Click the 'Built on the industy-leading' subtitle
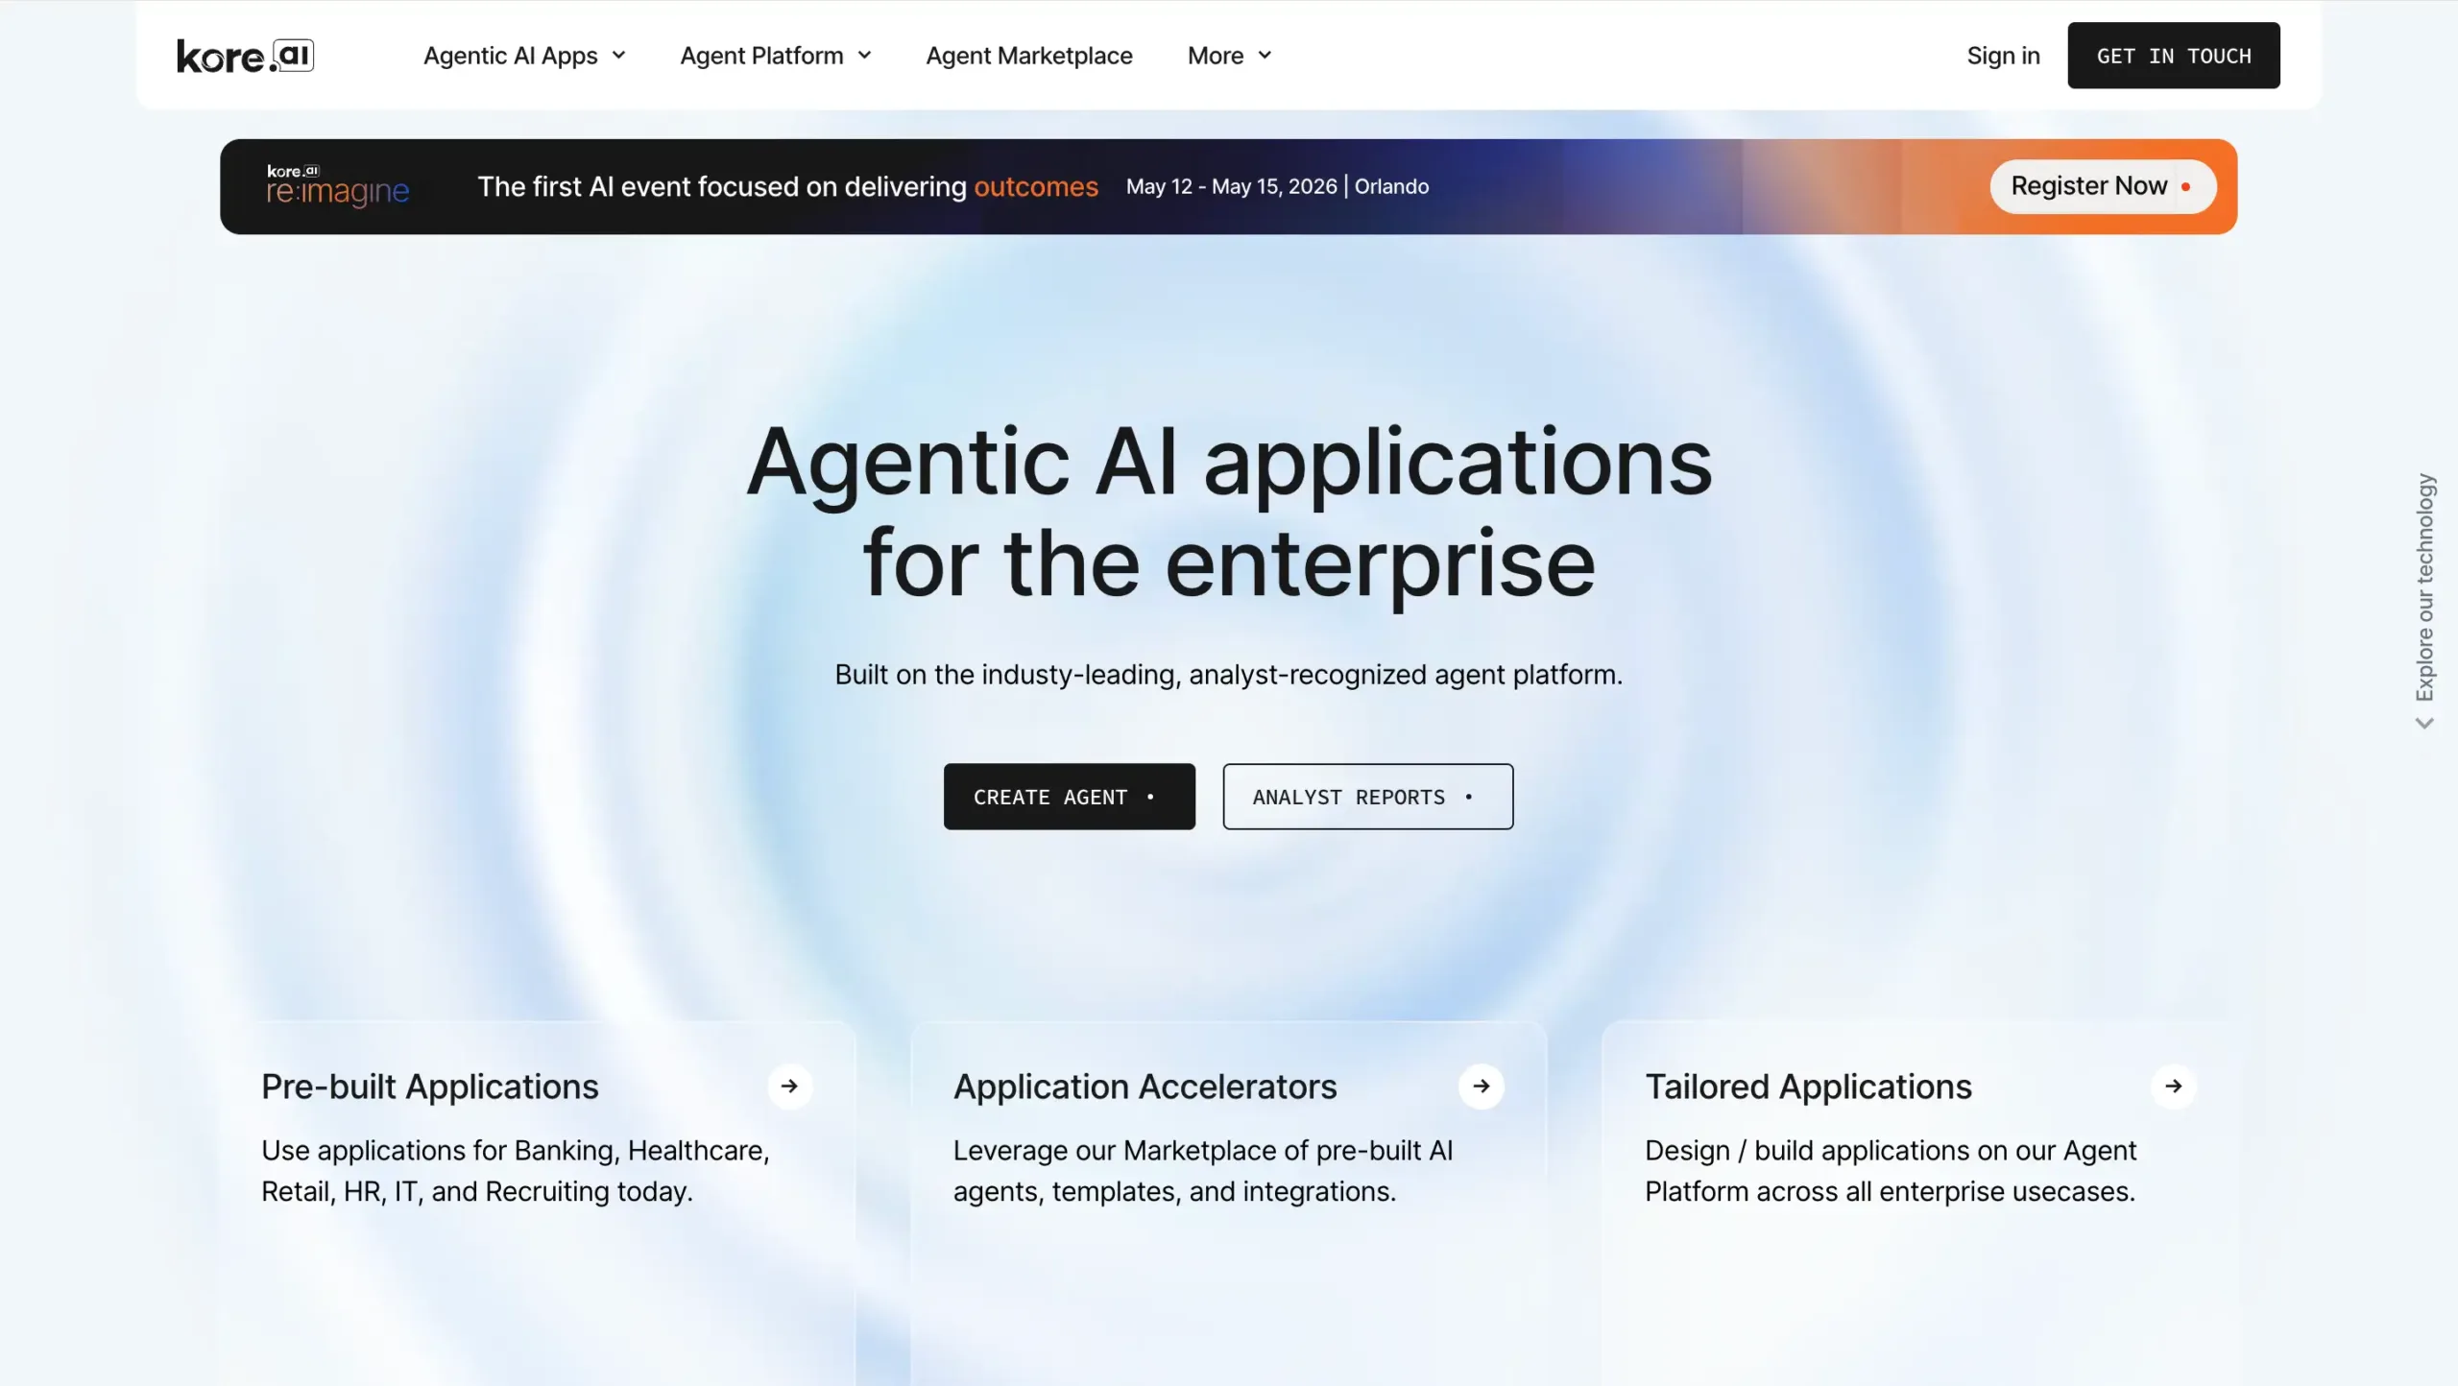This screenshot has height=1386, width=2458. click(1229, 675)
